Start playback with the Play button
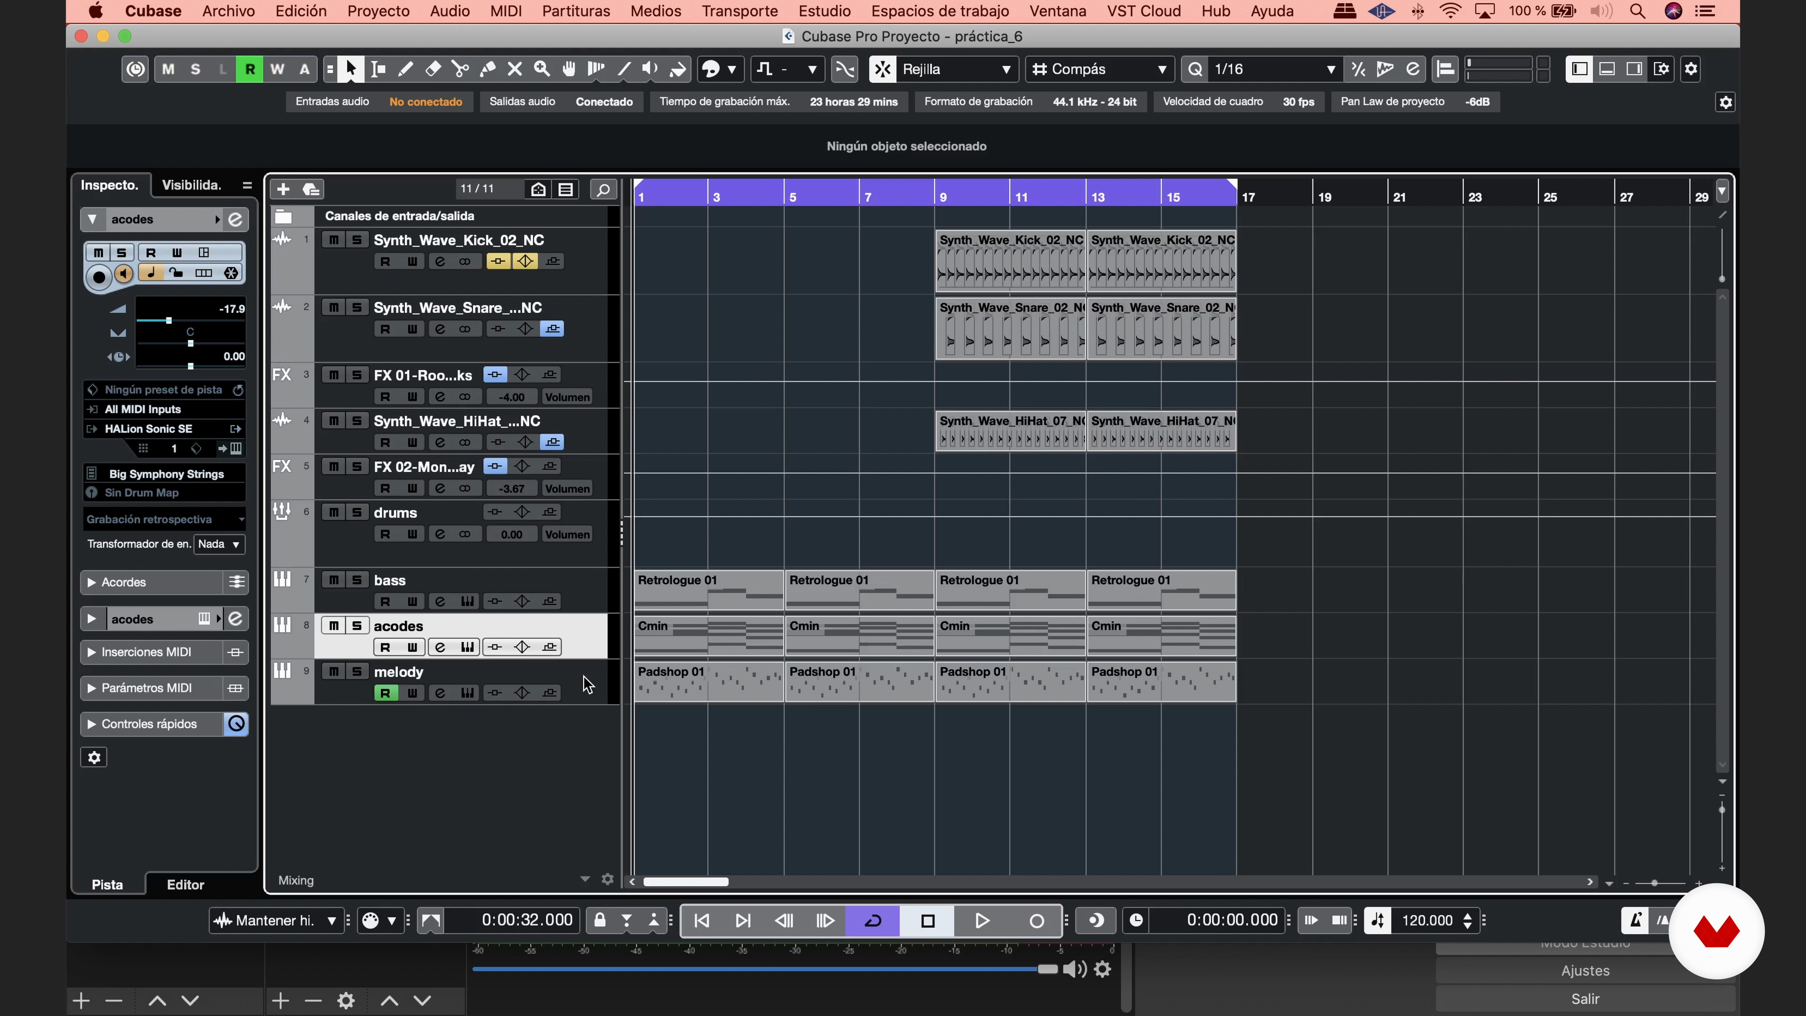Viewport: 1806px width, 1016px height. tap(982, 921)
